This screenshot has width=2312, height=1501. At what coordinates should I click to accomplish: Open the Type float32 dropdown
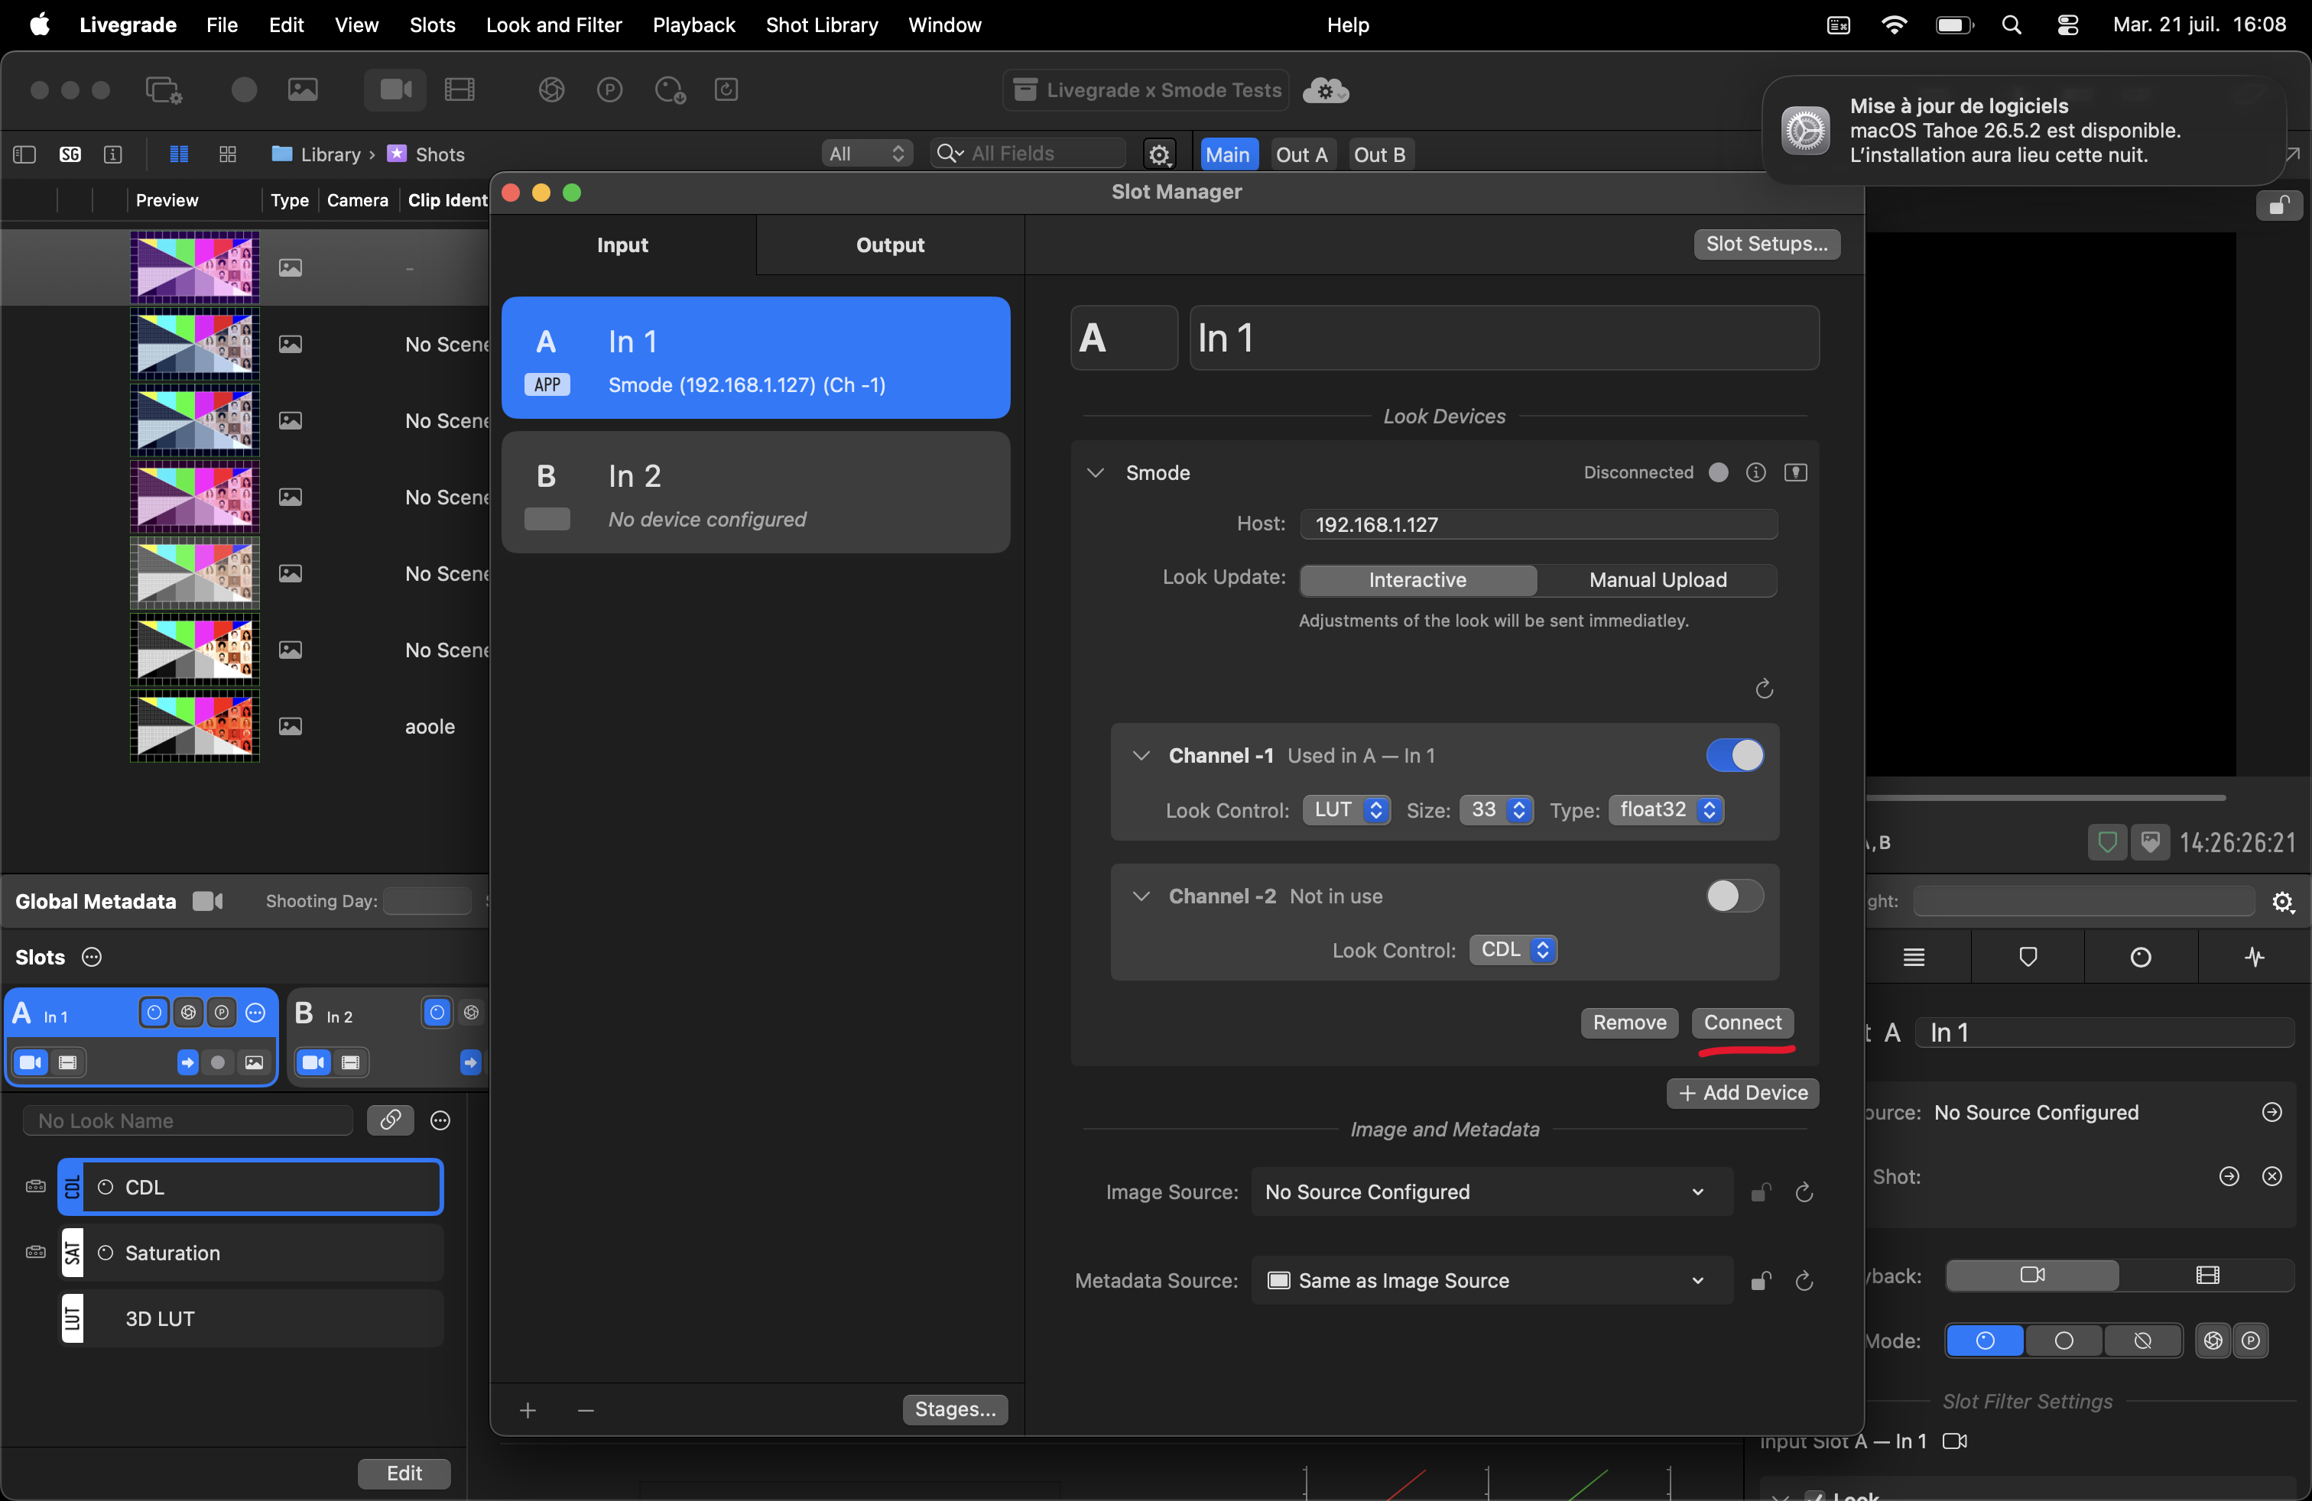pyautogui.click(x=1666, y=809)
